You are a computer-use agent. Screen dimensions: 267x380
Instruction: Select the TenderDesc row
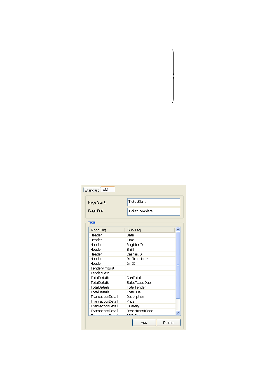pos(132,273)
